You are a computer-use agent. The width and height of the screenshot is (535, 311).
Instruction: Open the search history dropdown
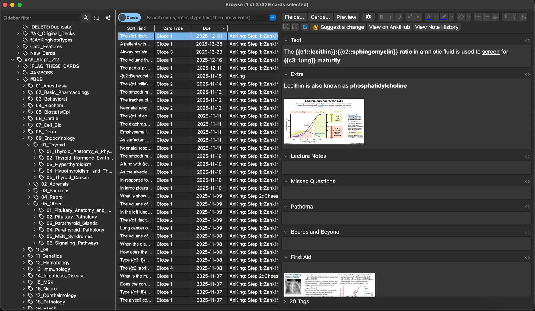[x=273, y=18]
